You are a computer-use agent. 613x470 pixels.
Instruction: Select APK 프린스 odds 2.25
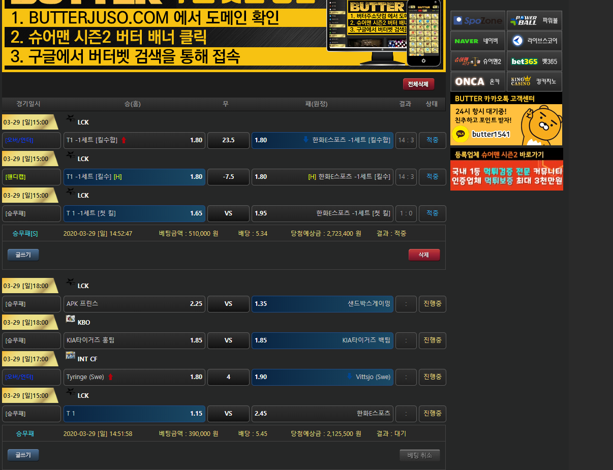(134, 304)
